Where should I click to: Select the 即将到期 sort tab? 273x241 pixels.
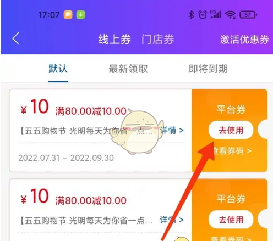point(208,69)
